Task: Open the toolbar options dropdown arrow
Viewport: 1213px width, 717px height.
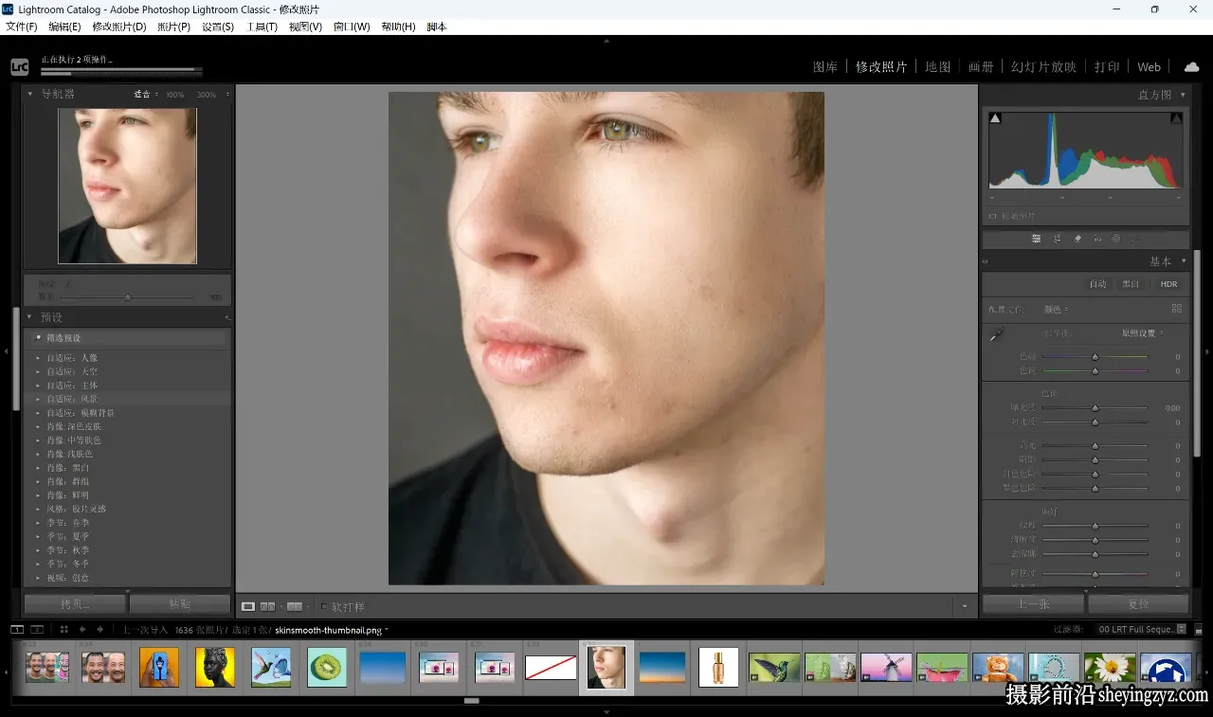Action: coord(965,606)
